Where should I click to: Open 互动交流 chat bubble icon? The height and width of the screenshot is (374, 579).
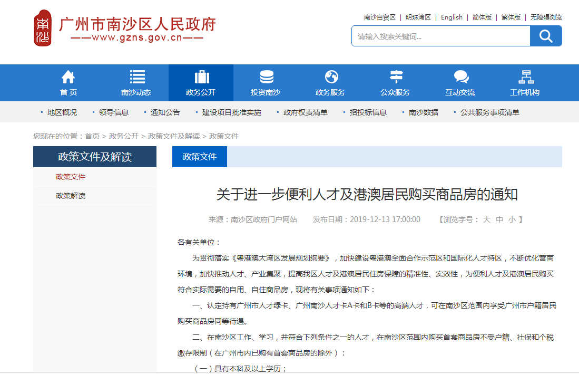(x=461, y=77)
